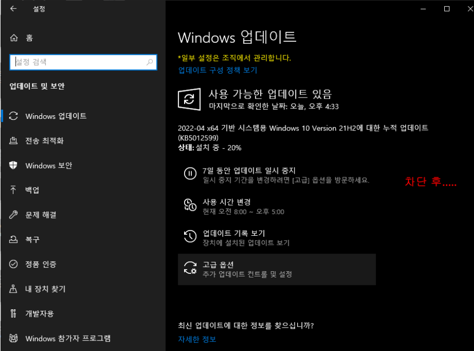Image resolution: width=474 pixels, height=351 pixels.
Task: Click the 개발자용 tools icon
Action: pyautogui.click(x=14, y=313)
